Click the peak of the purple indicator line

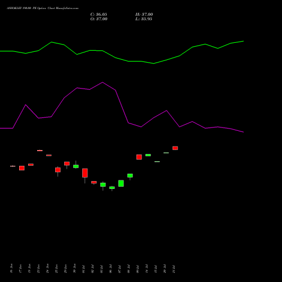pos(103,82)
